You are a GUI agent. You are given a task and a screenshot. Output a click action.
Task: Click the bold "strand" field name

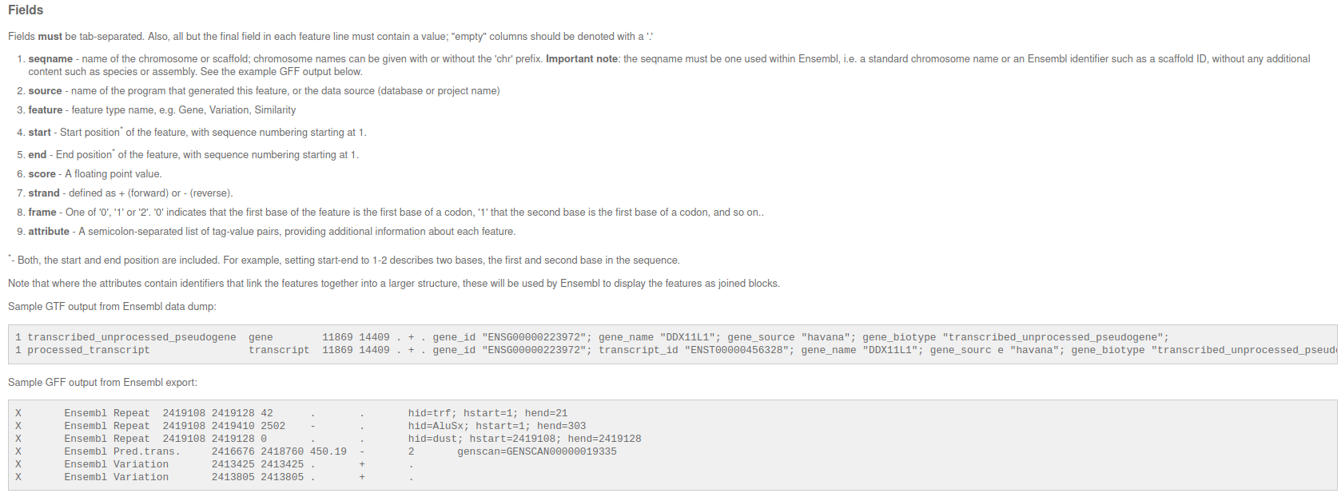pyautogui.click(x=44, y=193)
